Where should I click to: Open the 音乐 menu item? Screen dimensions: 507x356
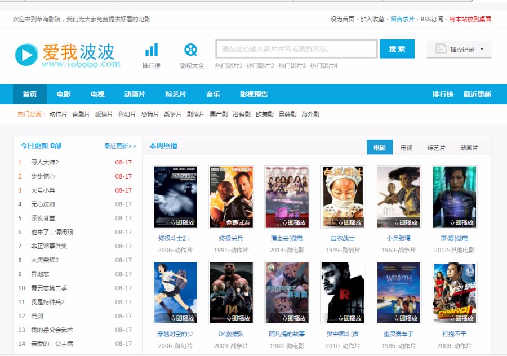[x=212, y=94]
